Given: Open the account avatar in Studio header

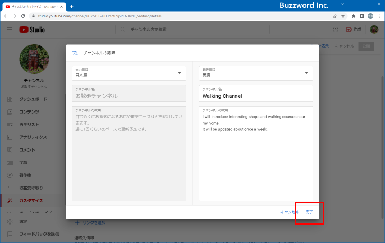Looking at the screenshot, I should coord(374,30).
